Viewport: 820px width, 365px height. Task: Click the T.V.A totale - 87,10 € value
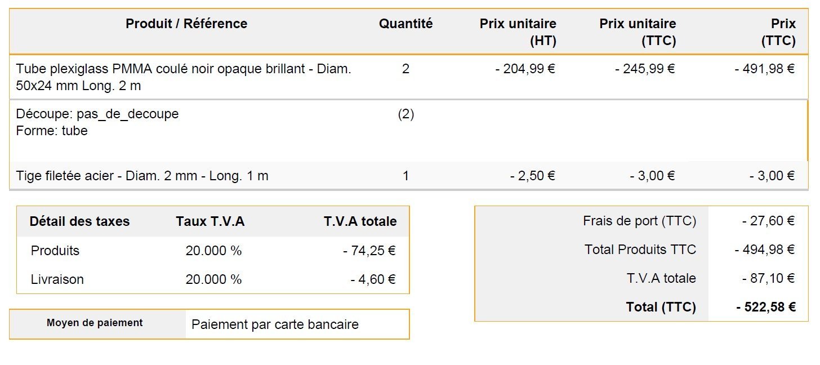(768, 278)
